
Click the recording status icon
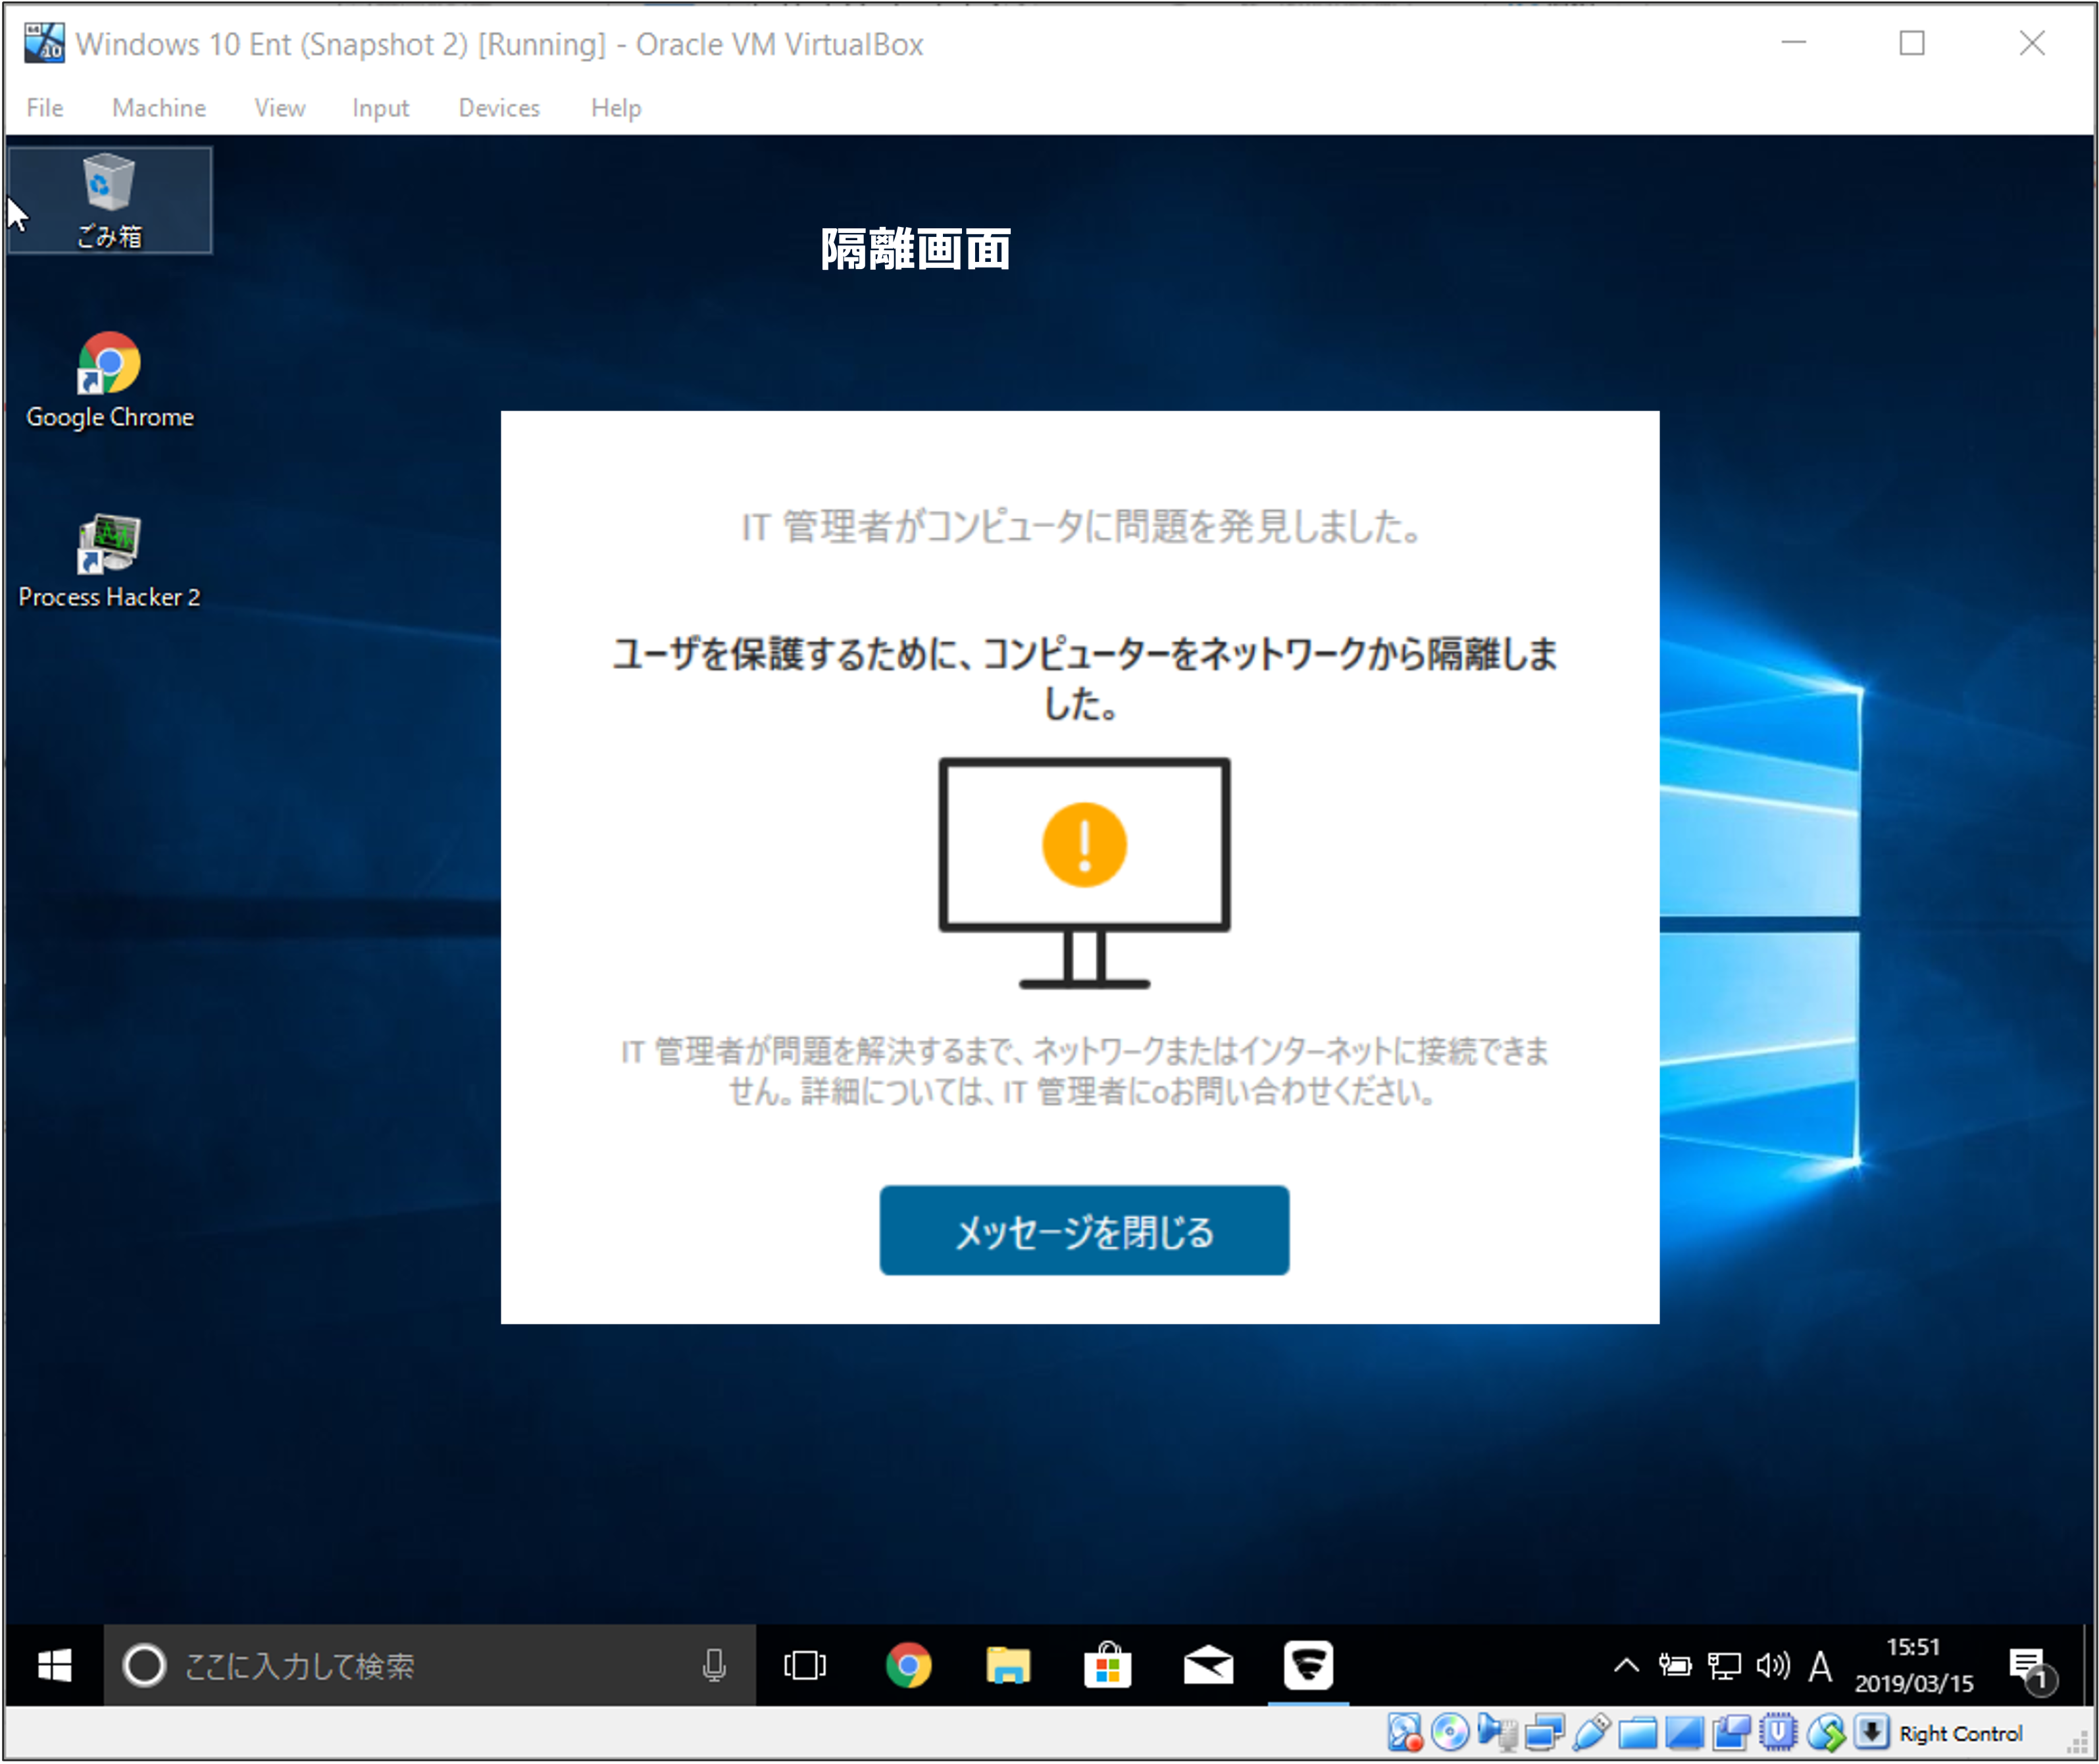(x=1732, y=1733)
